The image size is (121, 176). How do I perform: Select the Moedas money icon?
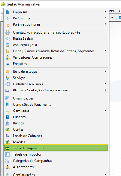tap(7, 142)
